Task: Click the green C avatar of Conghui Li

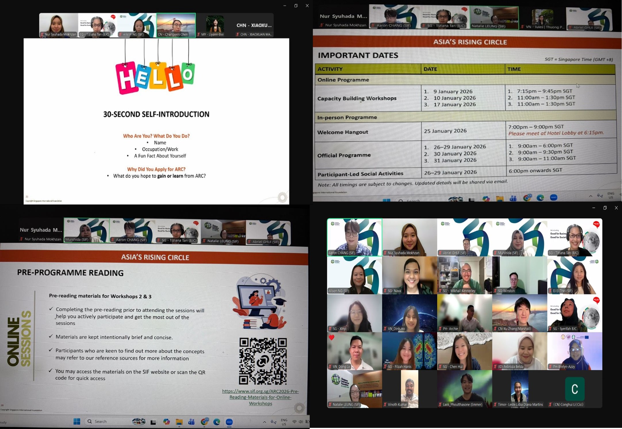Action: 575,389
